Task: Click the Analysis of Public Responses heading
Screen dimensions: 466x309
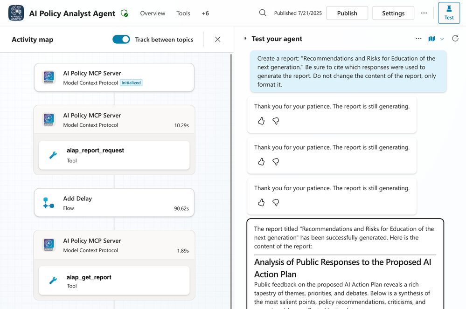Action: coord(343,268)
